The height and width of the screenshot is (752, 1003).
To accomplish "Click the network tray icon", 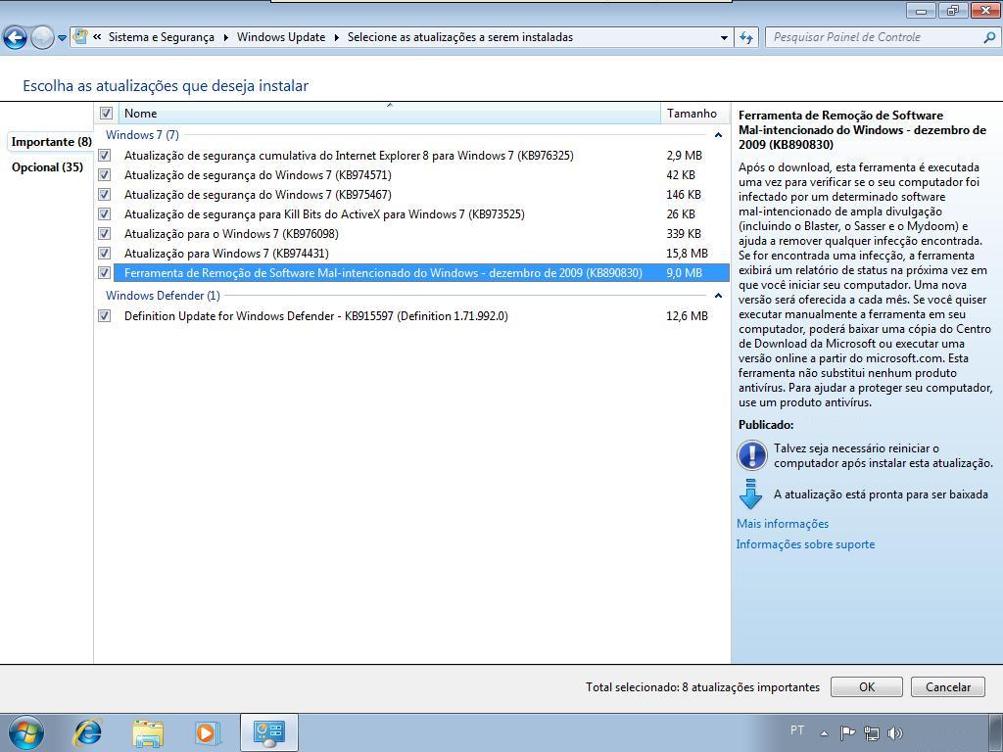I will [x=871, y=732].
